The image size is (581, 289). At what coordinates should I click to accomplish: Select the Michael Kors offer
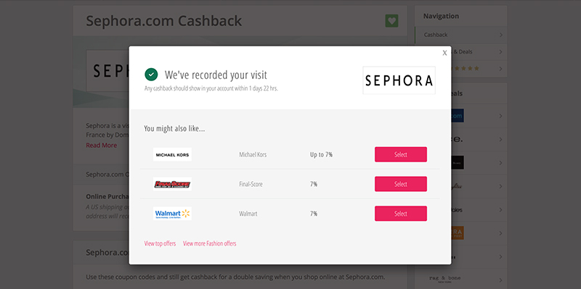(401, 154)
